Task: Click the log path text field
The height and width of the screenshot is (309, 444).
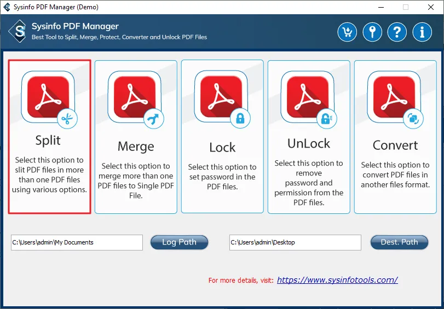Action: 77,242
